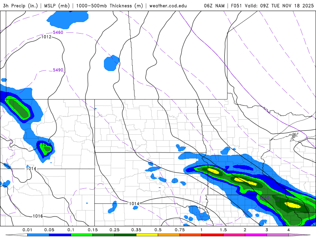Click the "1016" isobar label
Image resolution: width=316 pixels, height=237 pixels.
tap(38, 216)
